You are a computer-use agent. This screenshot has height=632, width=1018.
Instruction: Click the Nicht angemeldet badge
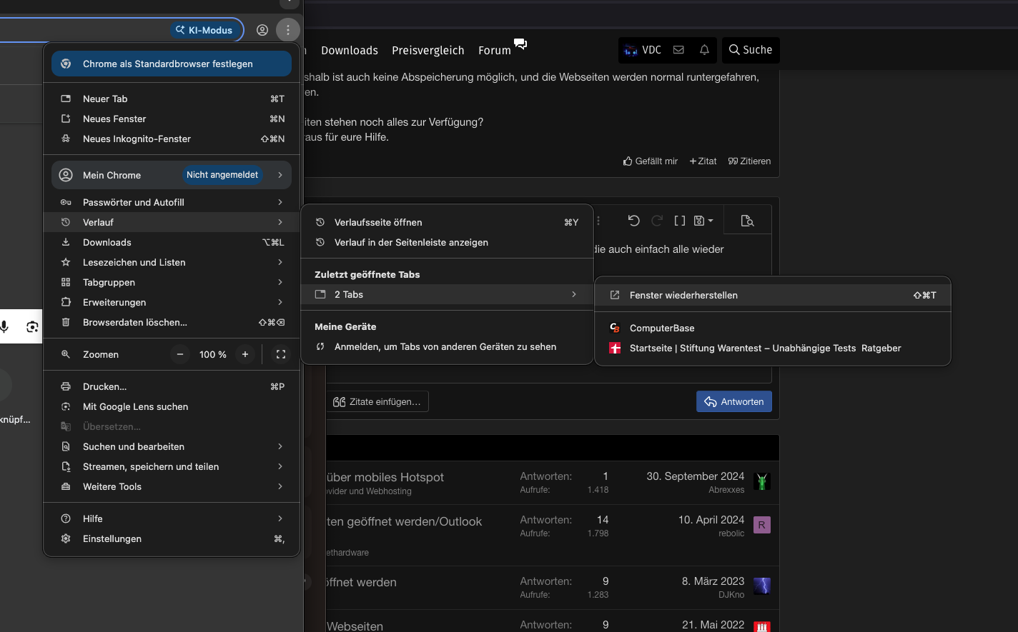click(x=222, y=175)
